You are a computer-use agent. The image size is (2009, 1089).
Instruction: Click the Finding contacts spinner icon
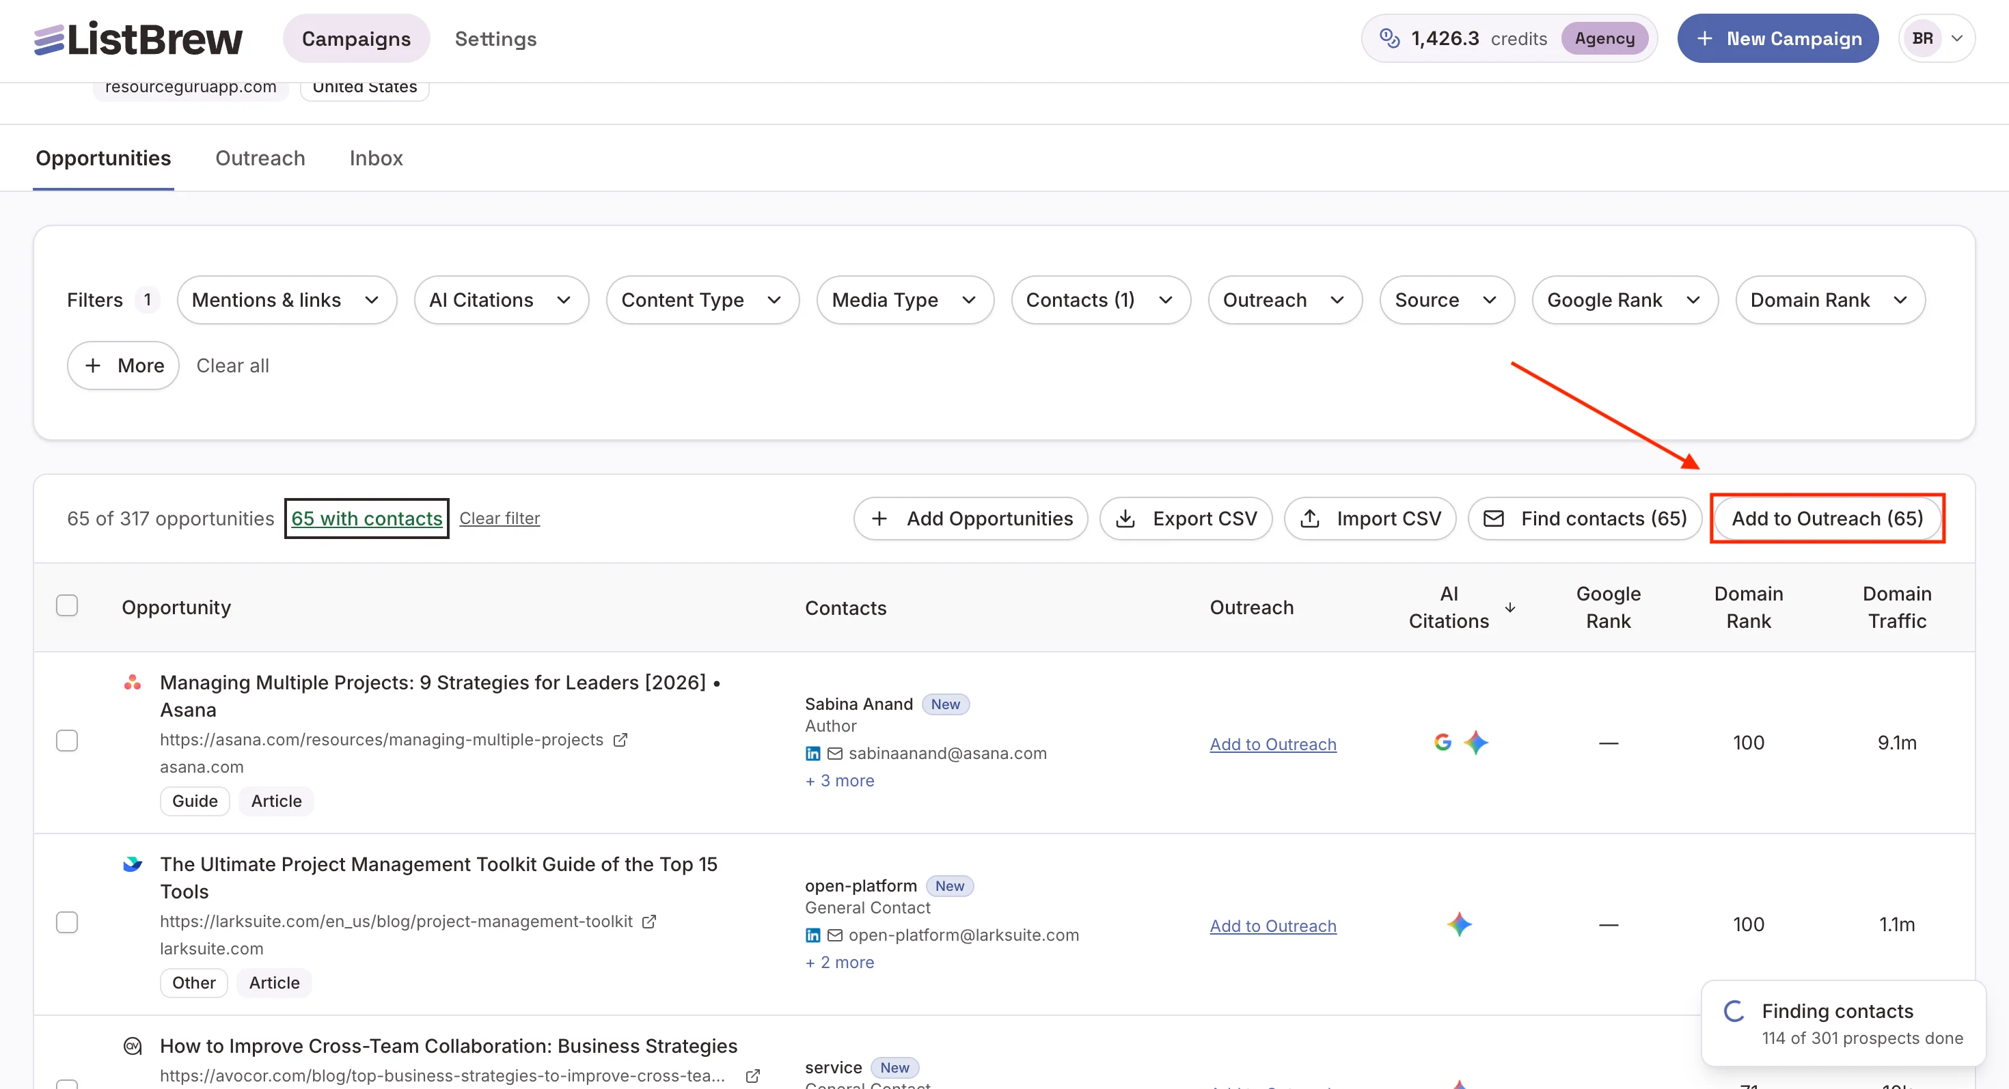click(1734, 1011)
